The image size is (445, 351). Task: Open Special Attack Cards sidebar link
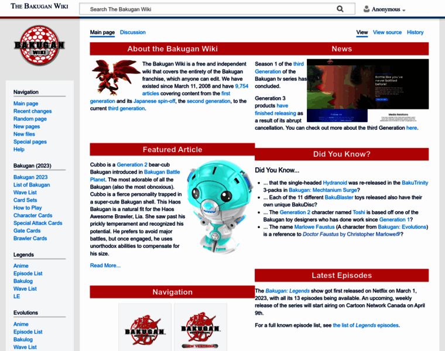point(37,223)
